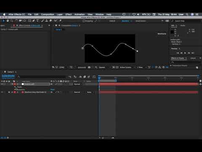The width and height of the screenshot is (202, 152).
Task: Select the Type tool
Action: coord(37,21)
